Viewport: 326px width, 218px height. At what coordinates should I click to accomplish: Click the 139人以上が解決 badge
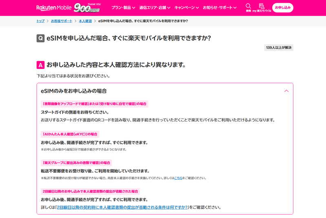279,48
